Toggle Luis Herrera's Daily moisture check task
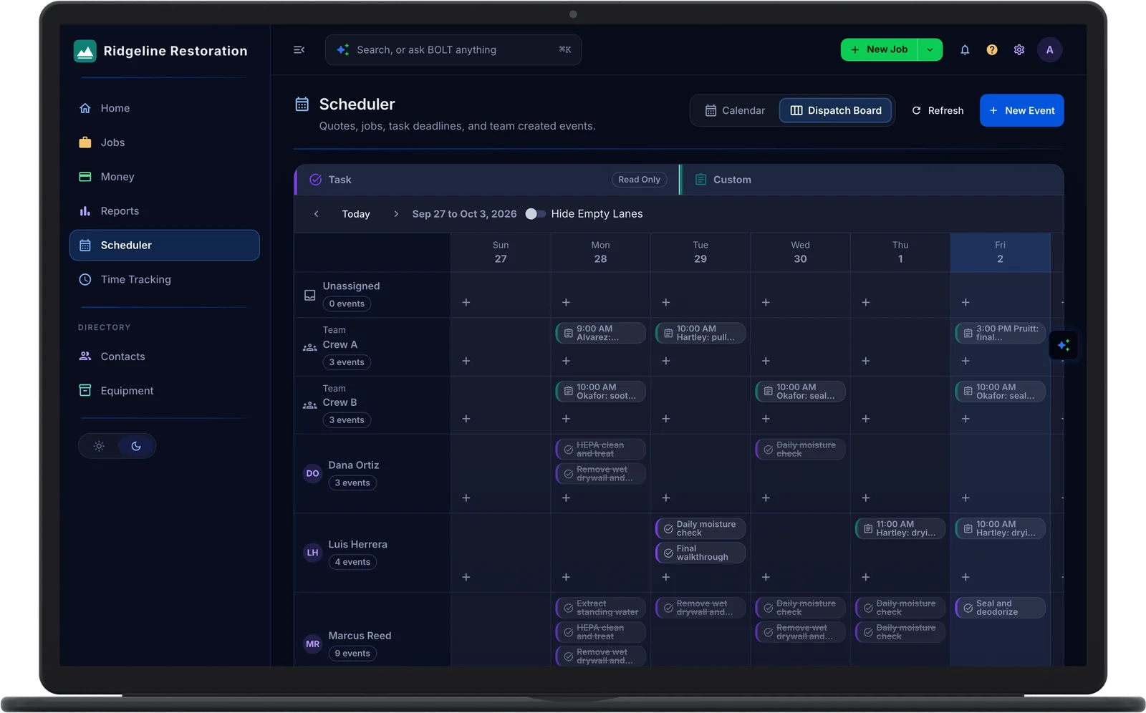 pos(668,528)
